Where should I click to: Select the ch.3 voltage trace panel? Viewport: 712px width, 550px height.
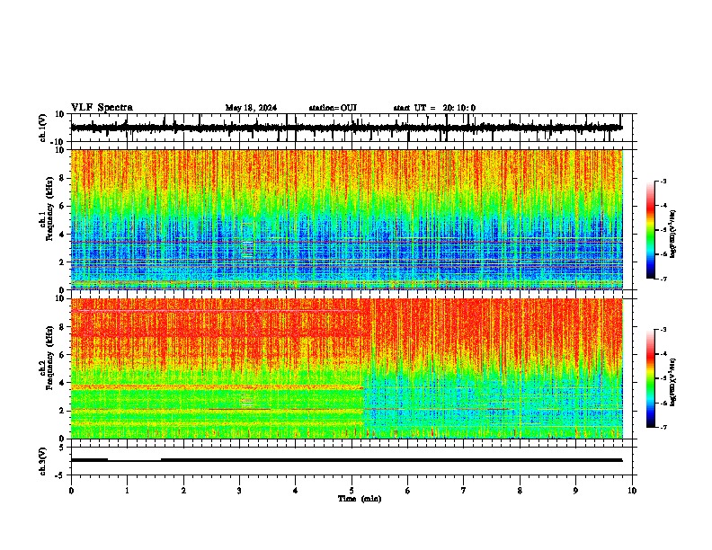click(x=351, y=461)
